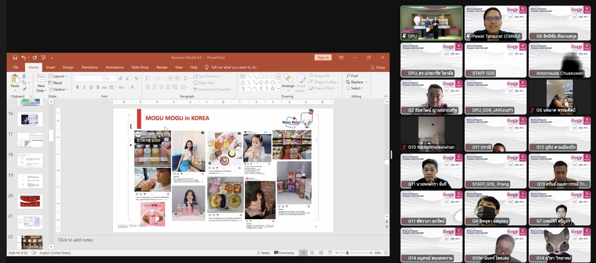Viewport: 596px width, 263px height.
Task: Toggle Reading View in status bar
Action: pyautogui.click(x=321, y=253)
